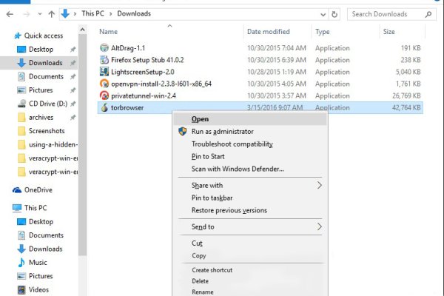Image resolution: width=444 pixels, height=296 pixels.
Task: Select the Firefox Setup Stub file icon
Action: pos(104,60)
